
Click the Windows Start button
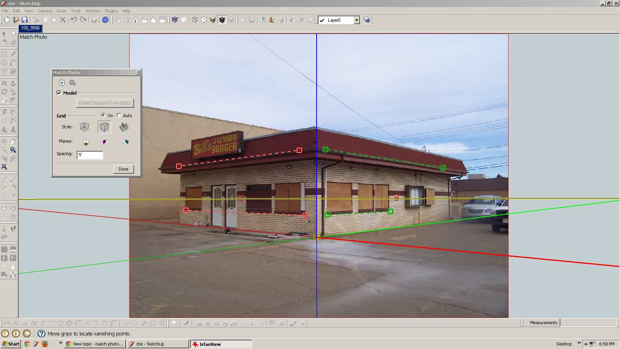pos(10,344)
